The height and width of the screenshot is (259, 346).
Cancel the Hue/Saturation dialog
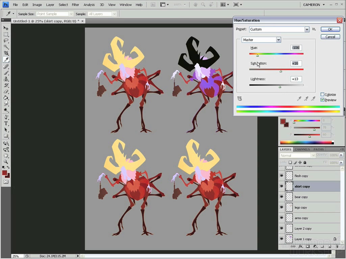(330, 37)
